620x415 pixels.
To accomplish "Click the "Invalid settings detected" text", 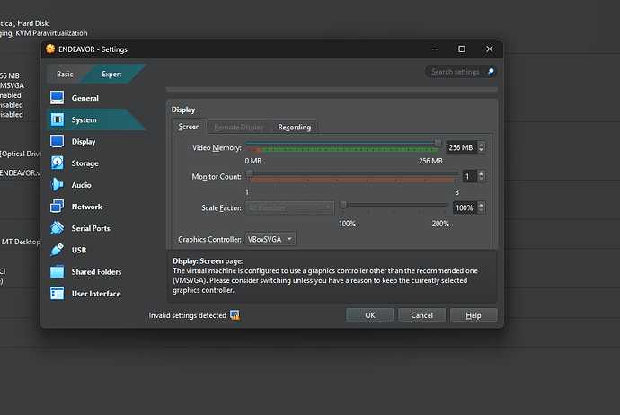I will [188, 315].
